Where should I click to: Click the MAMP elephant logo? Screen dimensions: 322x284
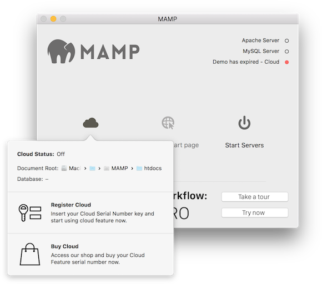[61, 51]
